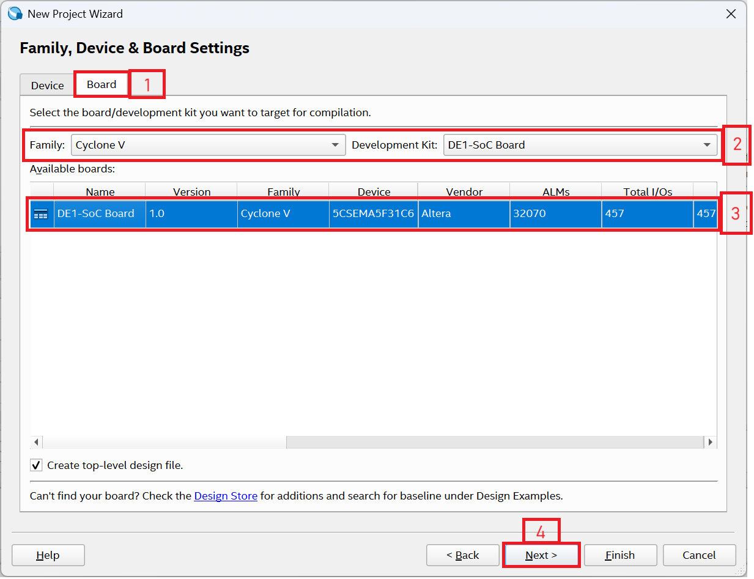Click the horizontal scrollbar thumb of the boards table
The width and height of the screenshot is (754, 579).
[164, 442]
